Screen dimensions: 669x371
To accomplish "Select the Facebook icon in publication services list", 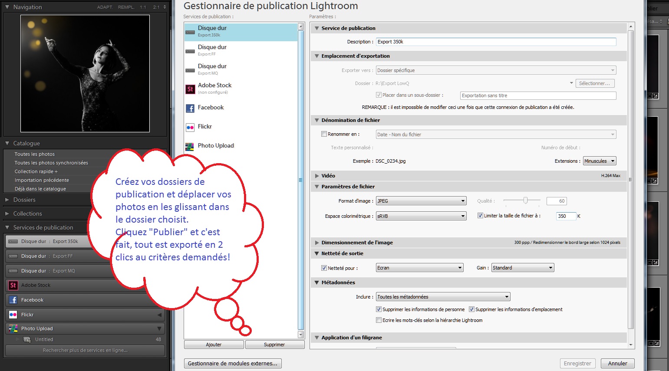I will coord(190,108).
